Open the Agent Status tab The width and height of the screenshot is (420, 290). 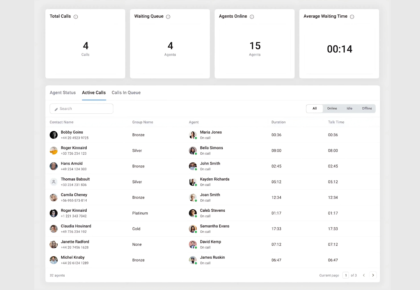(63, 93)
